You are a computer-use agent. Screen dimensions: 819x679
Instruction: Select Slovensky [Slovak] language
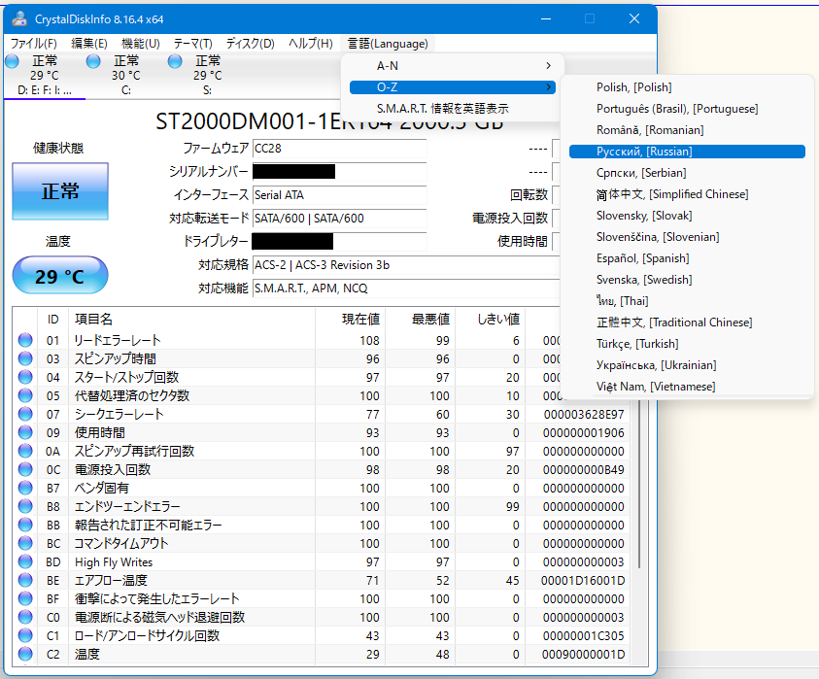coord(687,216)
